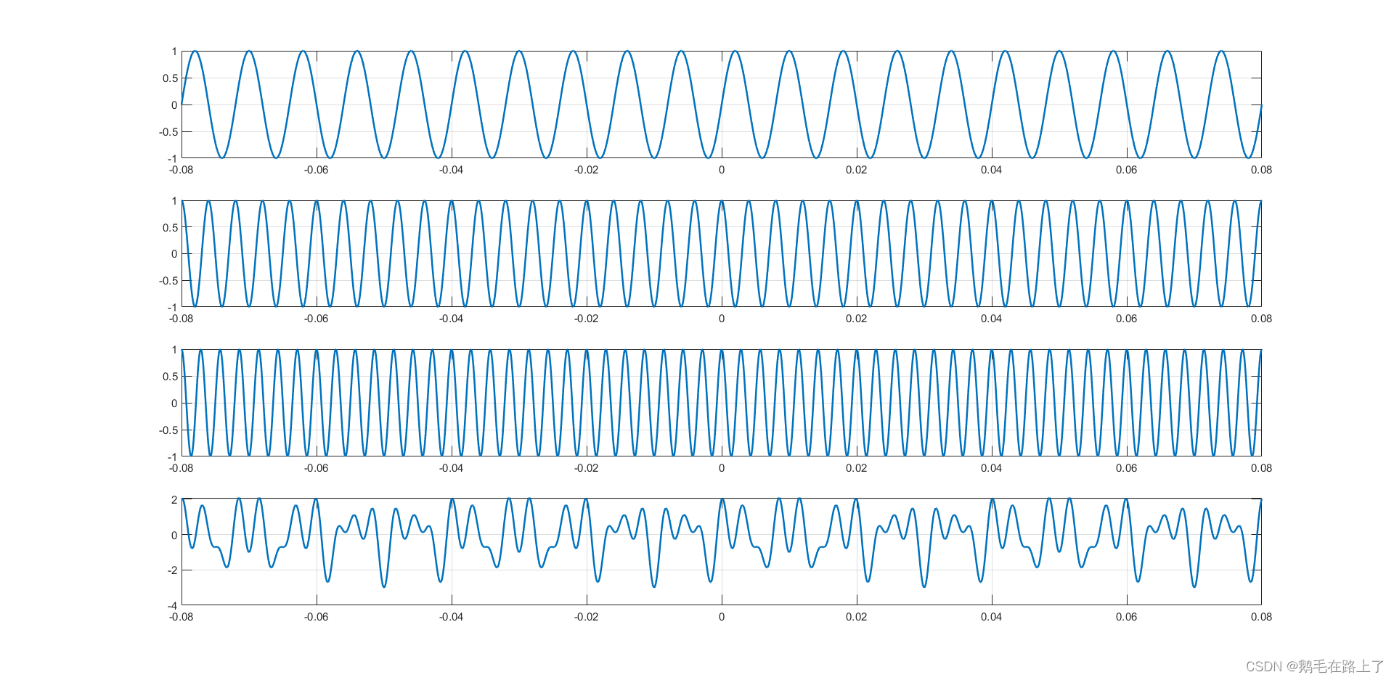Click the "-4" y-axis label
Viewport: 1394px width, 680px height.
[172, 605]
